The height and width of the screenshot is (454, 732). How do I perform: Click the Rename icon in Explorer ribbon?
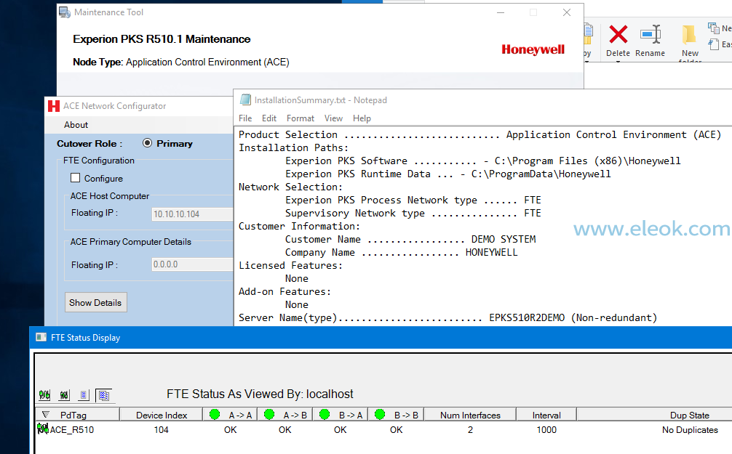click(651, 34)
